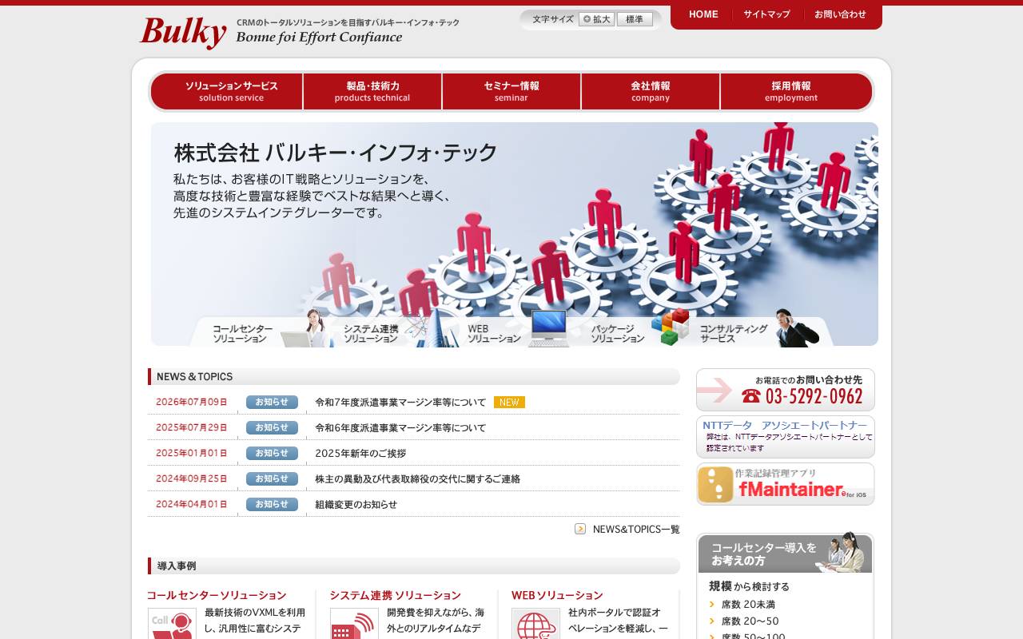Open 採用情報 menu tab
The height and width of the screenshot is (639, 1023).
click(796, 91)
